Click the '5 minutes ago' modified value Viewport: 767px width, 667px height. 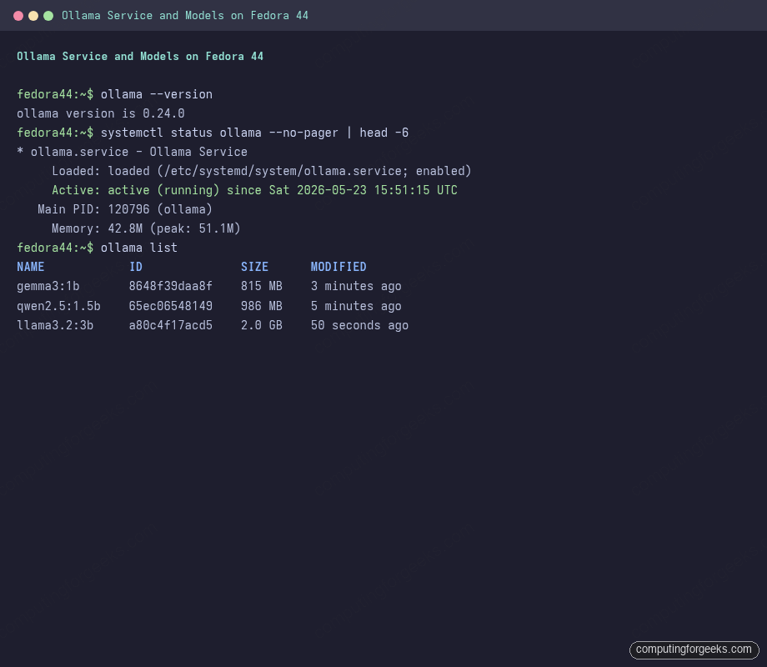click(356, 306)
